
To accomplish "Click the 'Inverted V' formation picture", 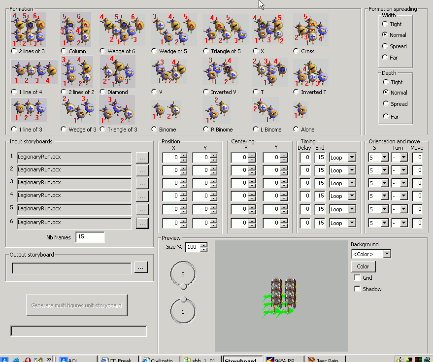I will [x=220, y=71].
